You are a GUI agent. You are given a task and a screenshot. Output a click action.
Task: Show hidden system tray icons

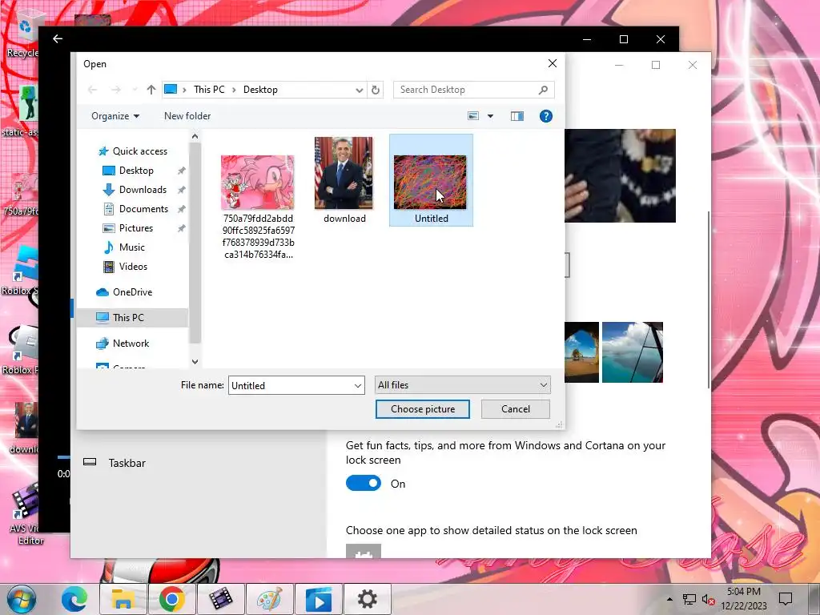(x=669, y=599)
